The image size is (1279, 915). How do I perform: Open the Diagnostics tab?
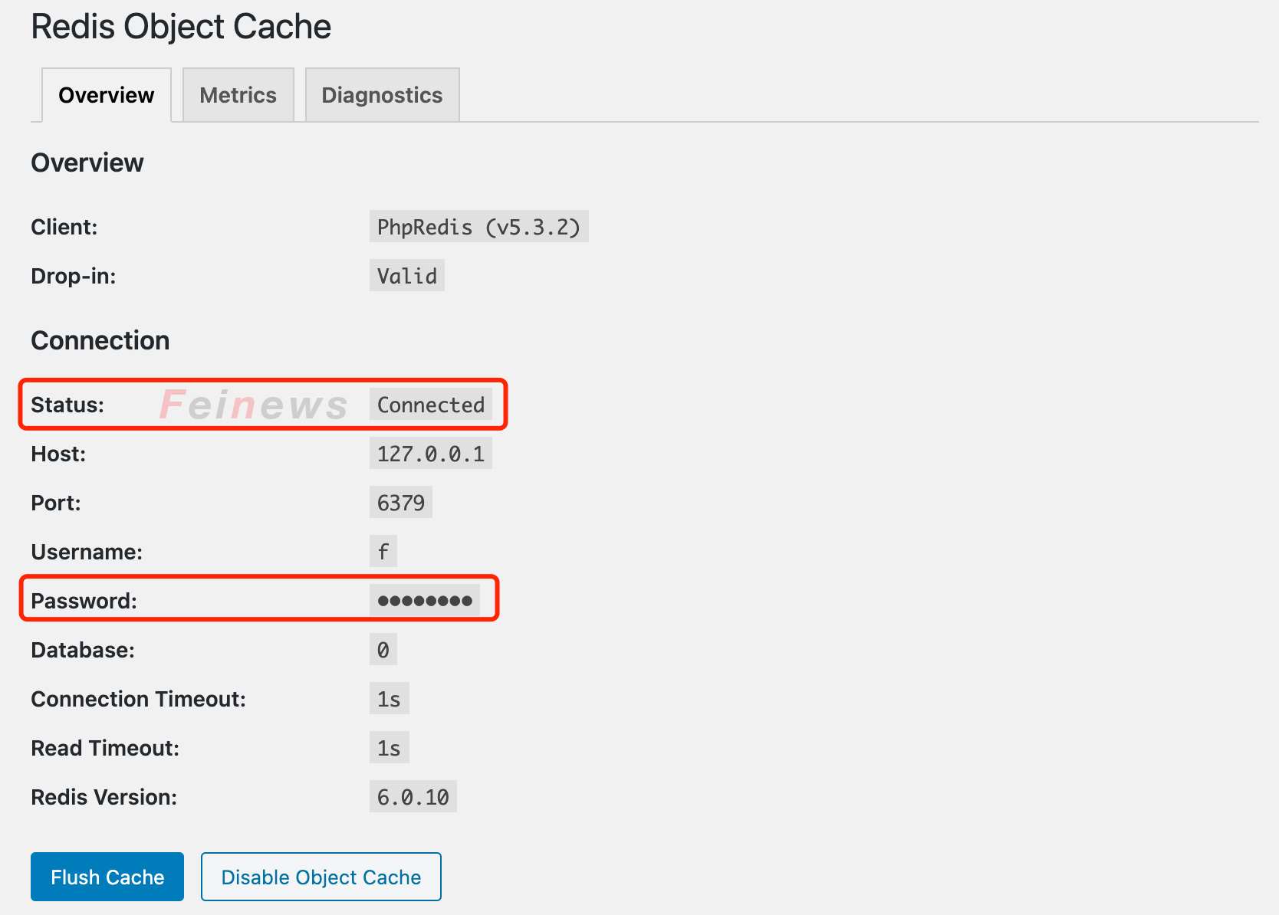(x=383, y=95)
